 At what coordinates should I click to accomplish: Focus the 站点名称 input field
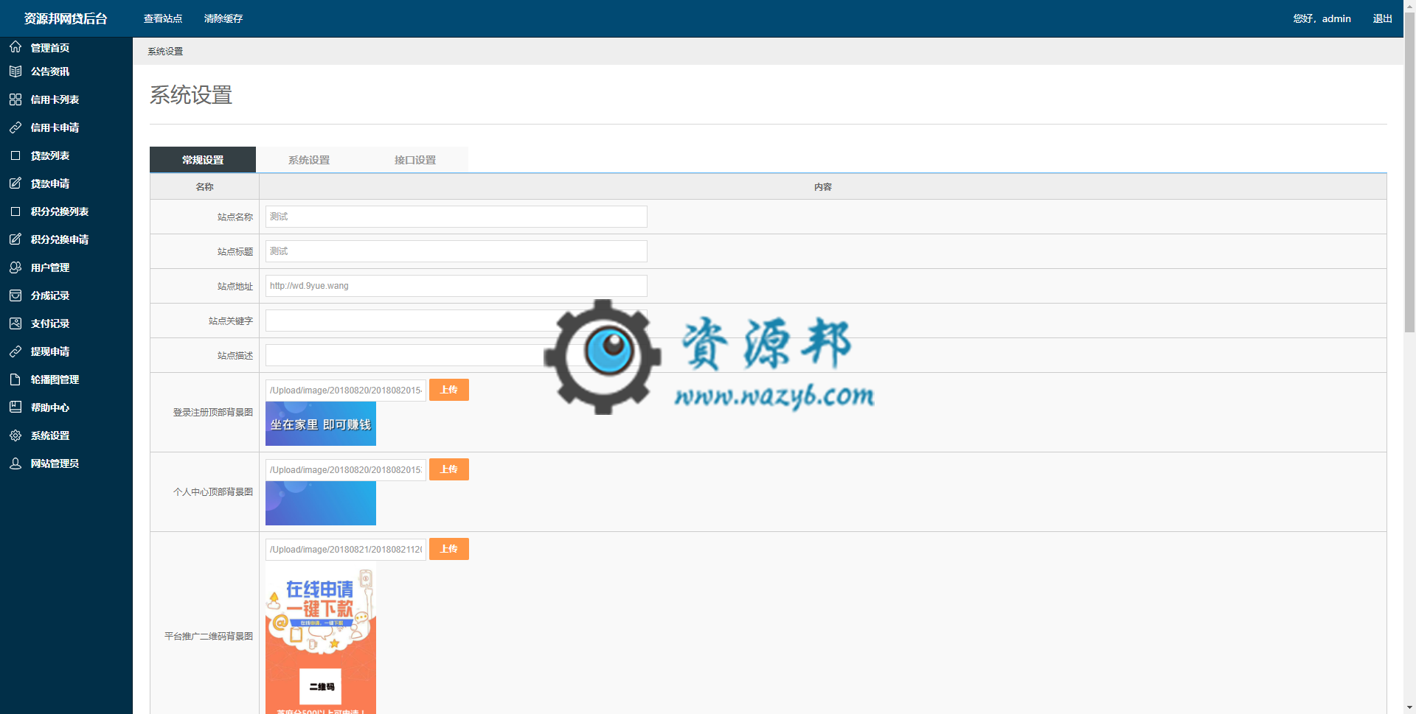pyautogui.click(x=457, y=217)
